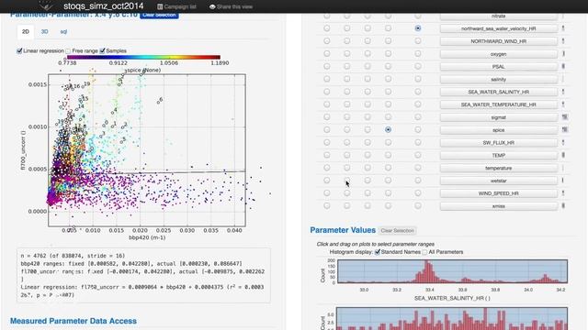Click the mini histogram icon beside sigmat
The image size is (588, 330).
tap(564, 117)
